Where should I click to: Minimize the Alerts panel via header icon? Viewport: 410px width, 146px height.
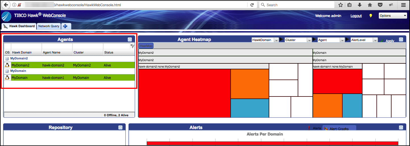(401, 128)
